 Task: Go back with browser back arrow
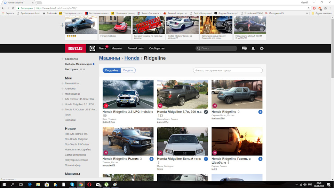pyautogui.click(x=3, y=8)
